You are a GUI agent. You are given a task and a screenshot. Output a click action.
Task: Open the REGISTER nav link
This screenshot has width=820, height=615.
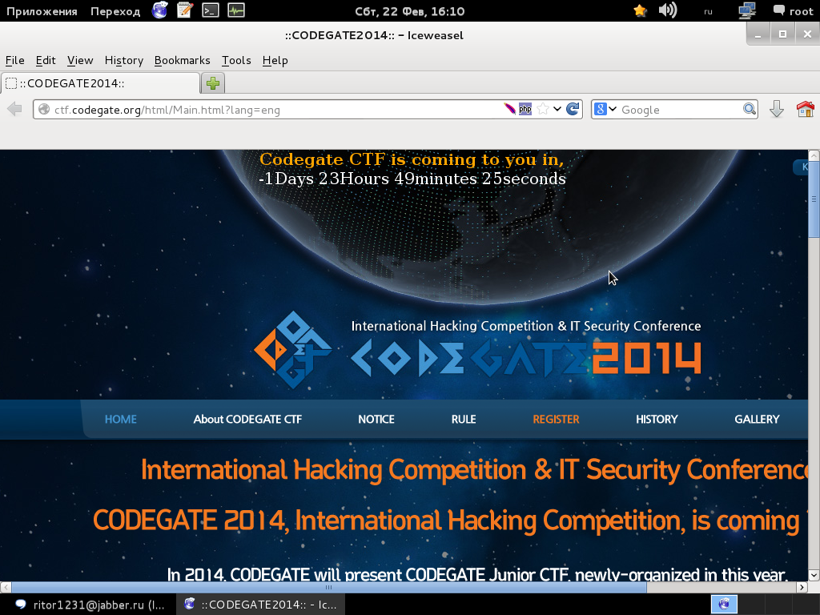(x=556, y=420)
